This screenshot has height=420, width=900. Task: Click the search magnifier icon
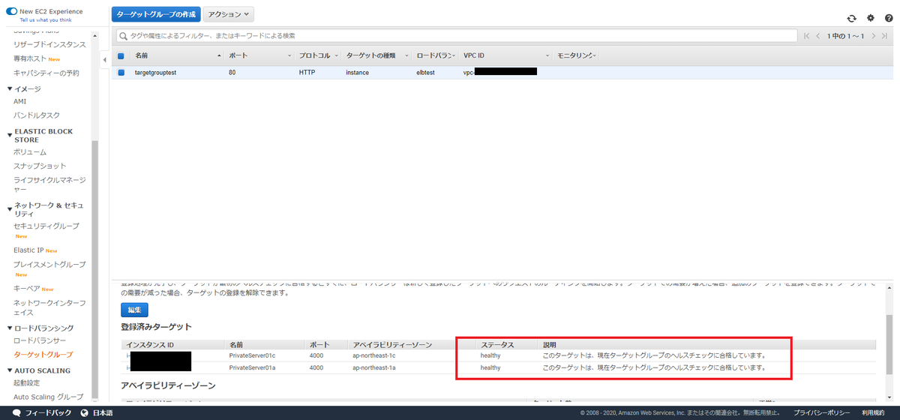(x=124, y=35)
